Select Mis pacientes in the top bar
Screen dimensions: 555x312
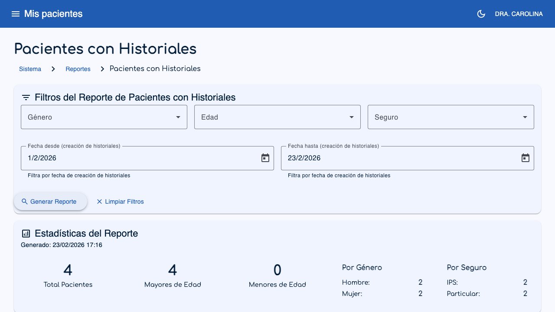tap(53, 13)
